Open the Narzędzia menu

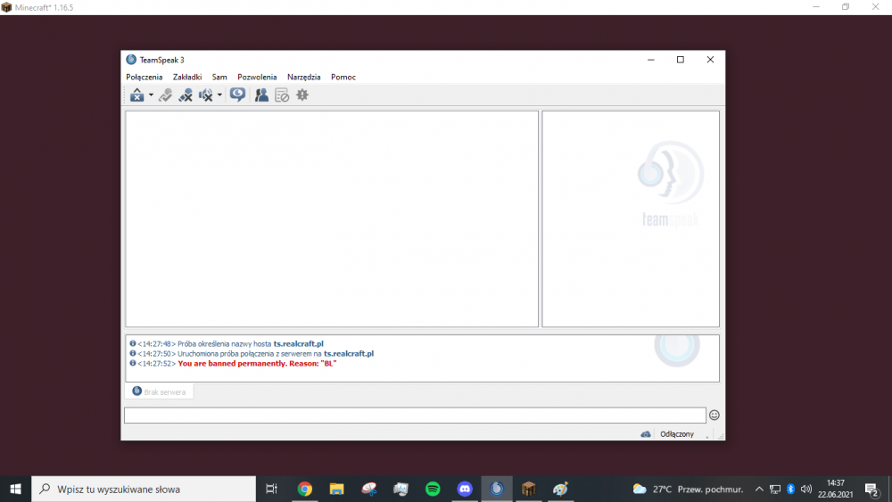pyautogui.click(x=303, y=78)
